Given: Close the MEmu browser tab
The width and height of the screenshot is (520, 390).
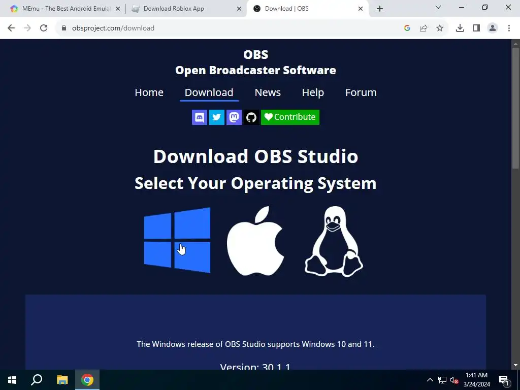Looking at the screenshot, I should pos(118,9).
